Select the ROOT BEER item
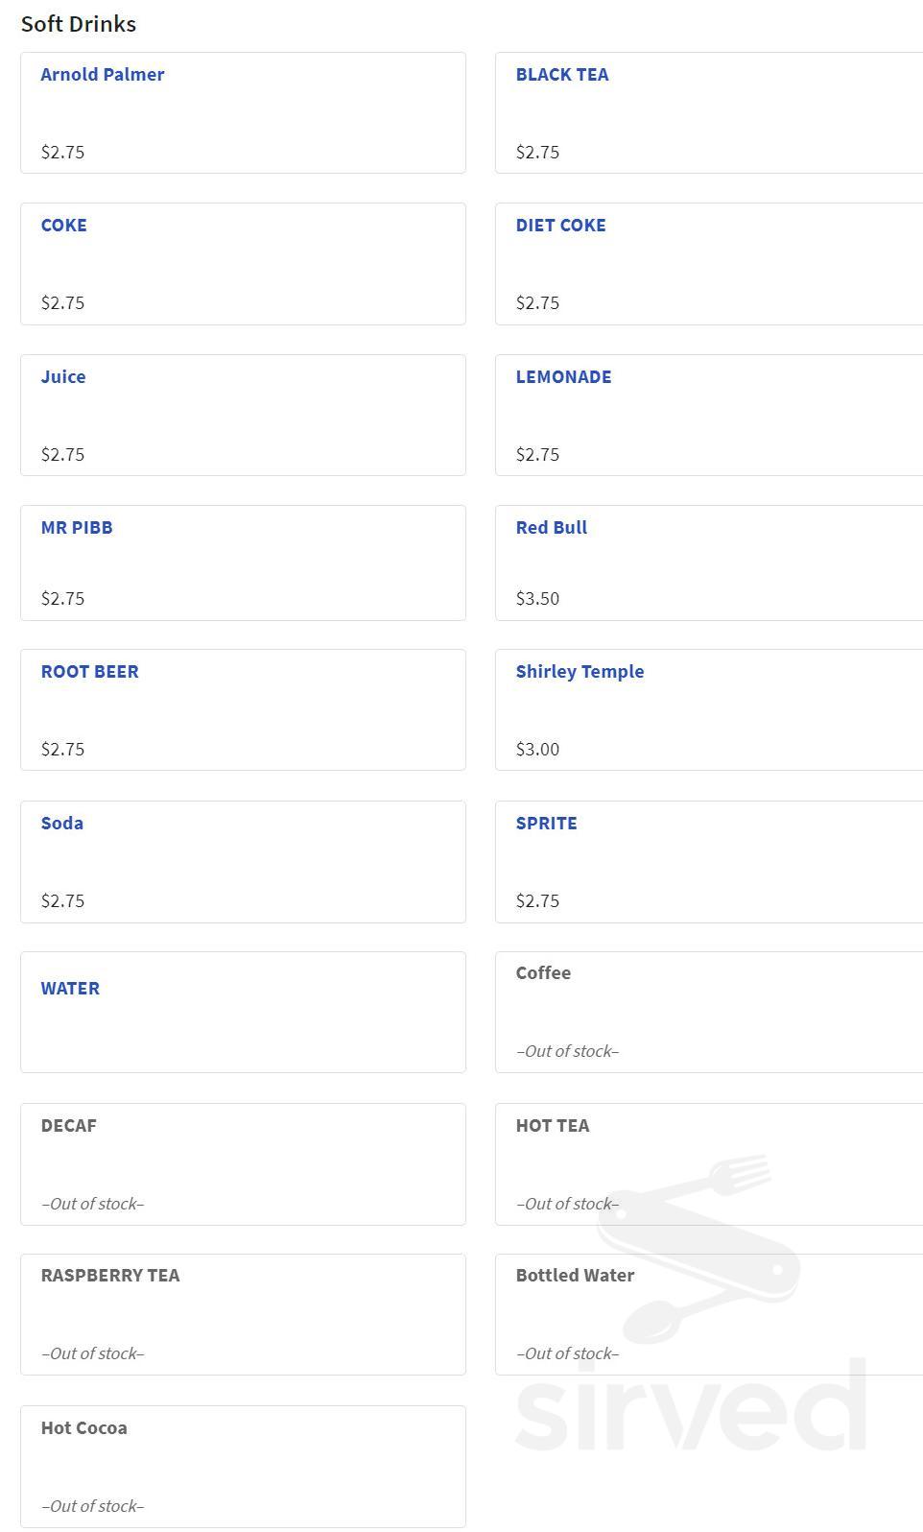923x1532 pixels. click(x=89, y=672)
